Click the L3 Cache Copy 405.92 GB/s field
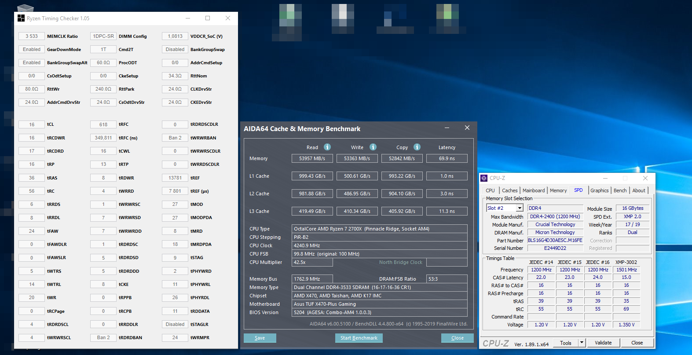692x355 pixels. [402, 211]
